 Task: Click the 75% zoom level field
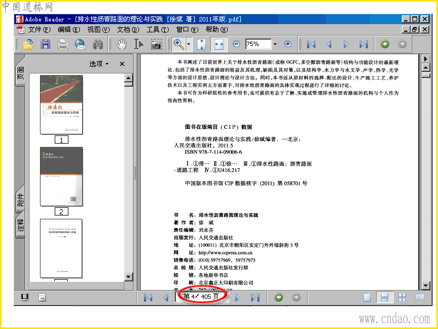pyautogui.click(x=258, y=44)
